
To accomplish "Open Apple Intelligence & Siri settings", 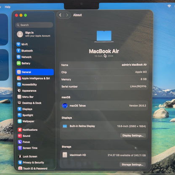I will [x=33, y=78].
